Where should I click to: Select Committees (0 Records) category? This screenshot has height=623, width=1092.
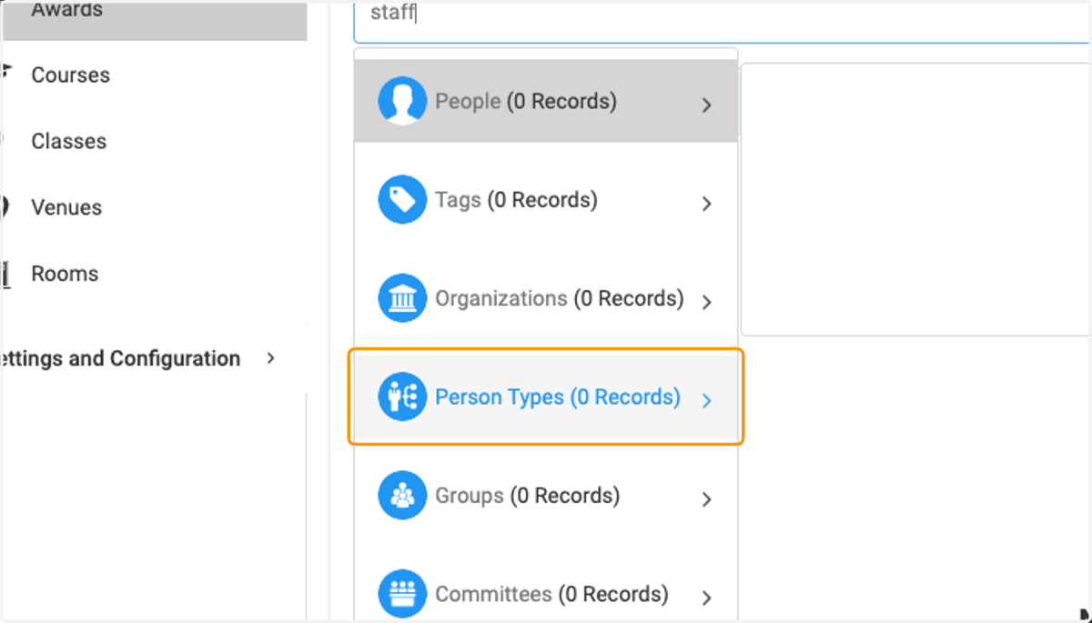click(x=546, y=594)
